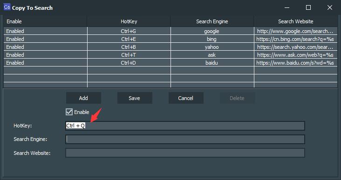Click the Search Engine column header
341x180 pixels.
tap(212, 21)
